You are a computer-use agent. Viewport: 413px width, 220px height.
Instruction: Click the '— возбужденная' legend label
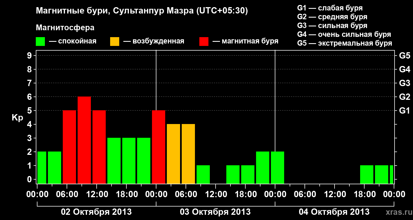click(154, 42)
